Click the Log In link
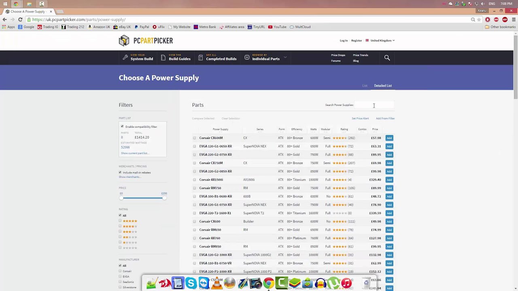518x291 pixels. [x=344, y=40]
